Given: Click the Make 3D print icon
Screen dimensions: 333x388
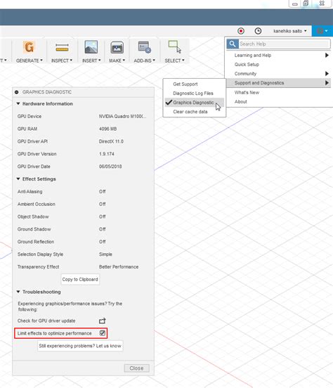Looking at the screenshot, I should [x=117, y=48].
